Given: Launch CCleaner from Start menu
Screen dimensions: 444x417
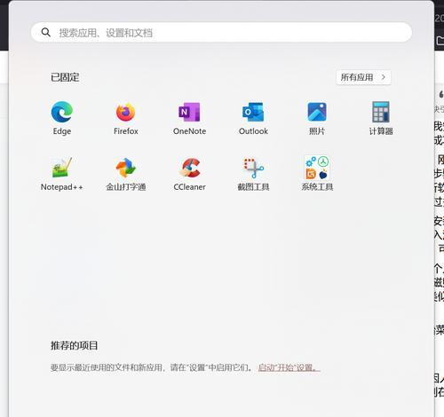Looking at the screenshot, I should 190,174.
